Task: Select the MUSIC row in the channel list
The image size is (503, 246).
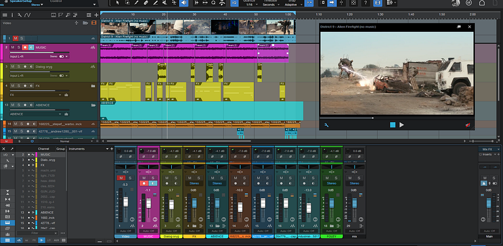Action: [40, 155]
